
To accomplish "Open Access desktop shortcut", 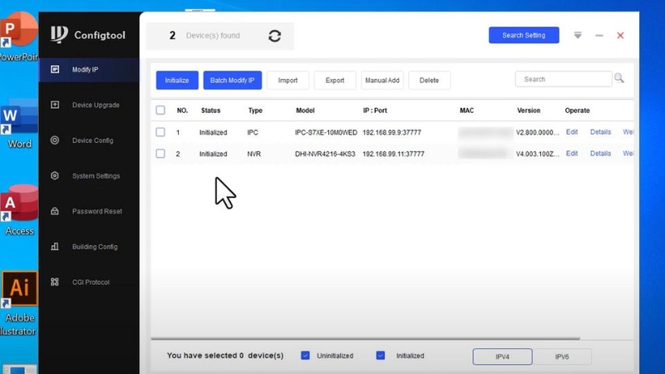I will [x=19, y=211].
